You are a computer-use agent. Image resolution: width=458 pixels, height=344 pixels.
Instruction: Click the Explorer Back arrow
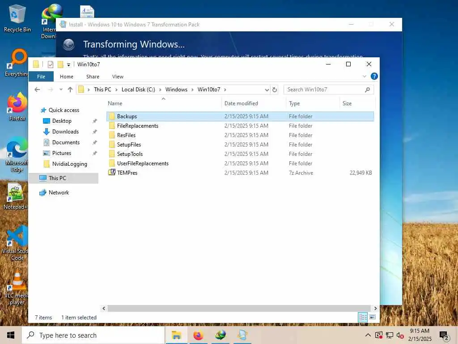pos(37,90)
